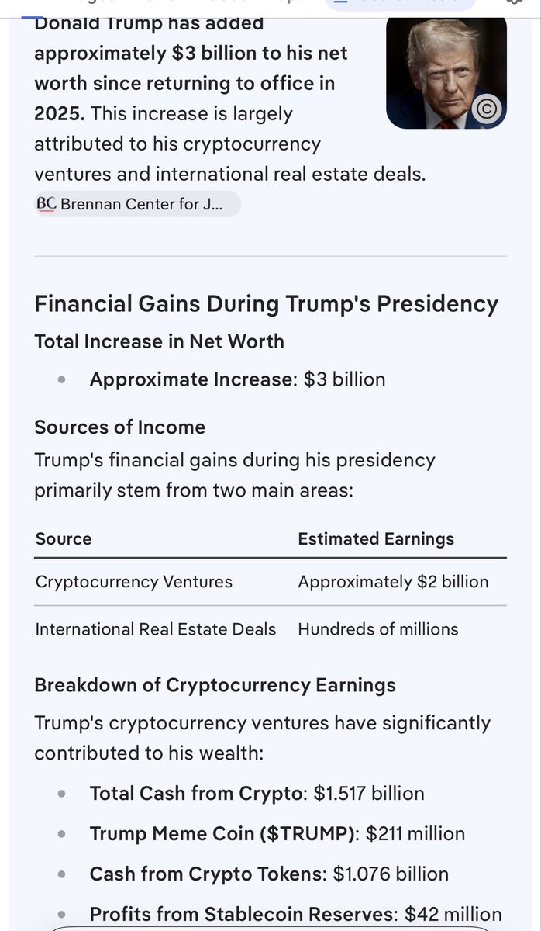Select the International Real Estate Deals row
Viewport: 541px width, 931px height.
point(270,629)
